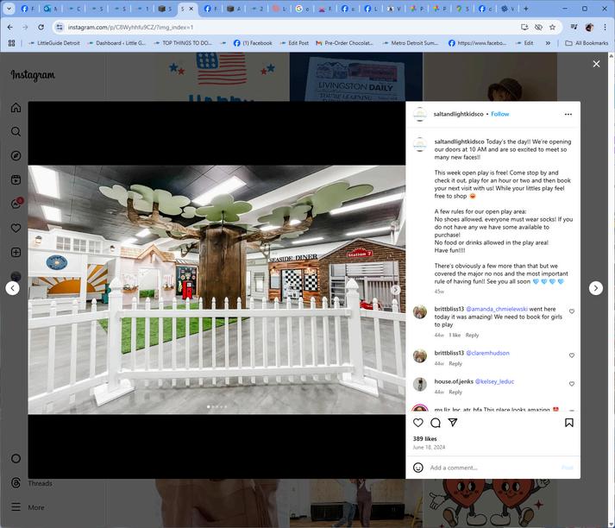Open the Reels icon in sidebar
Viewport: 615px width, 528px height.
coord(16,180)
